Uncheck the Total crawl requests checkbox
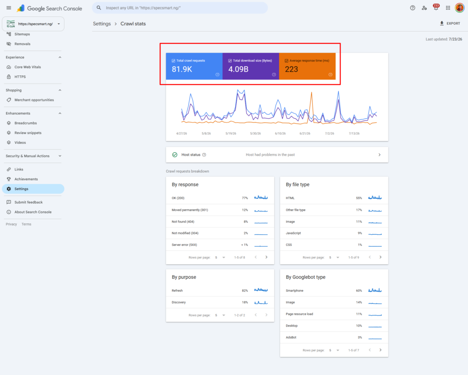 pyautogui.click(x=173, y=61)
